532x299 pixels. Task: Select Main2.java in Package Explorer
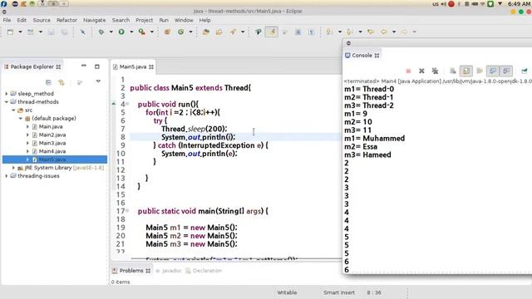pos(52,135)
